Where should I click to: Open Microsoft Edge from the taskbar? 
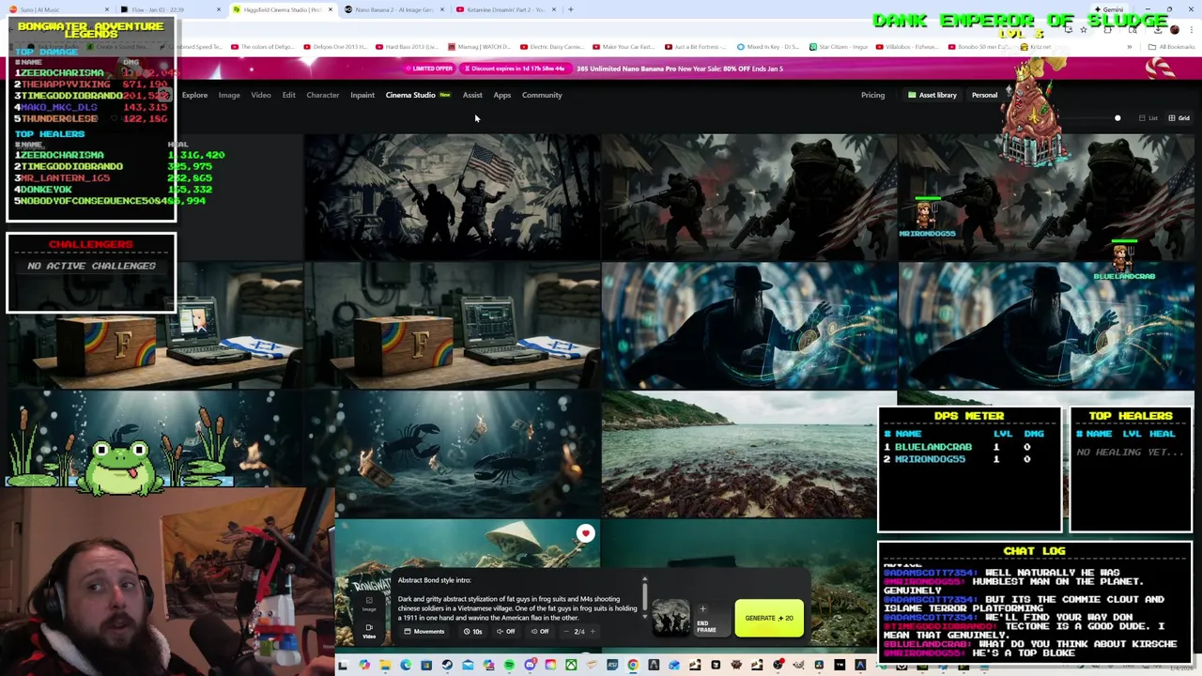coord(406,666)
